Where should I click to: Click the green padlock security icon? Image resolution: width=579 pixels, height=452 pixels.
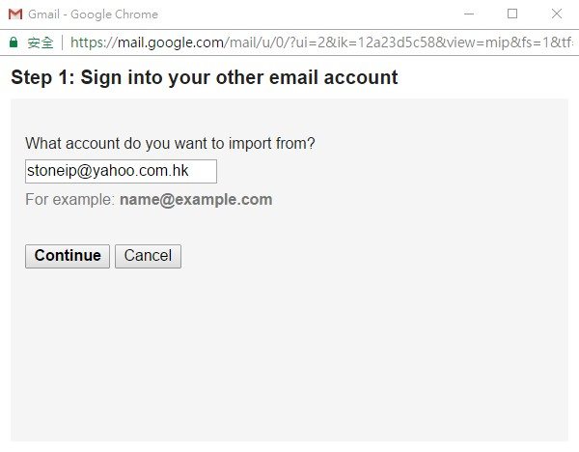pos(14,42)
